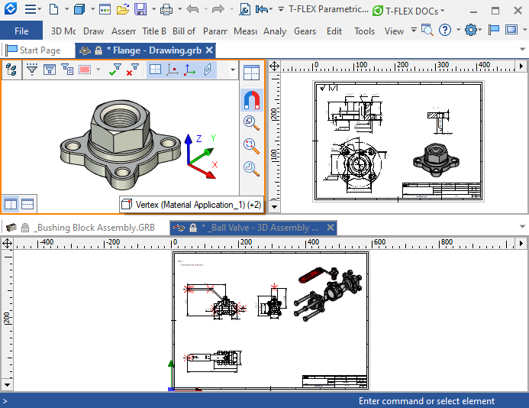
Task: Click the selection filter funnel icon
Action: [x=32, y=70]
